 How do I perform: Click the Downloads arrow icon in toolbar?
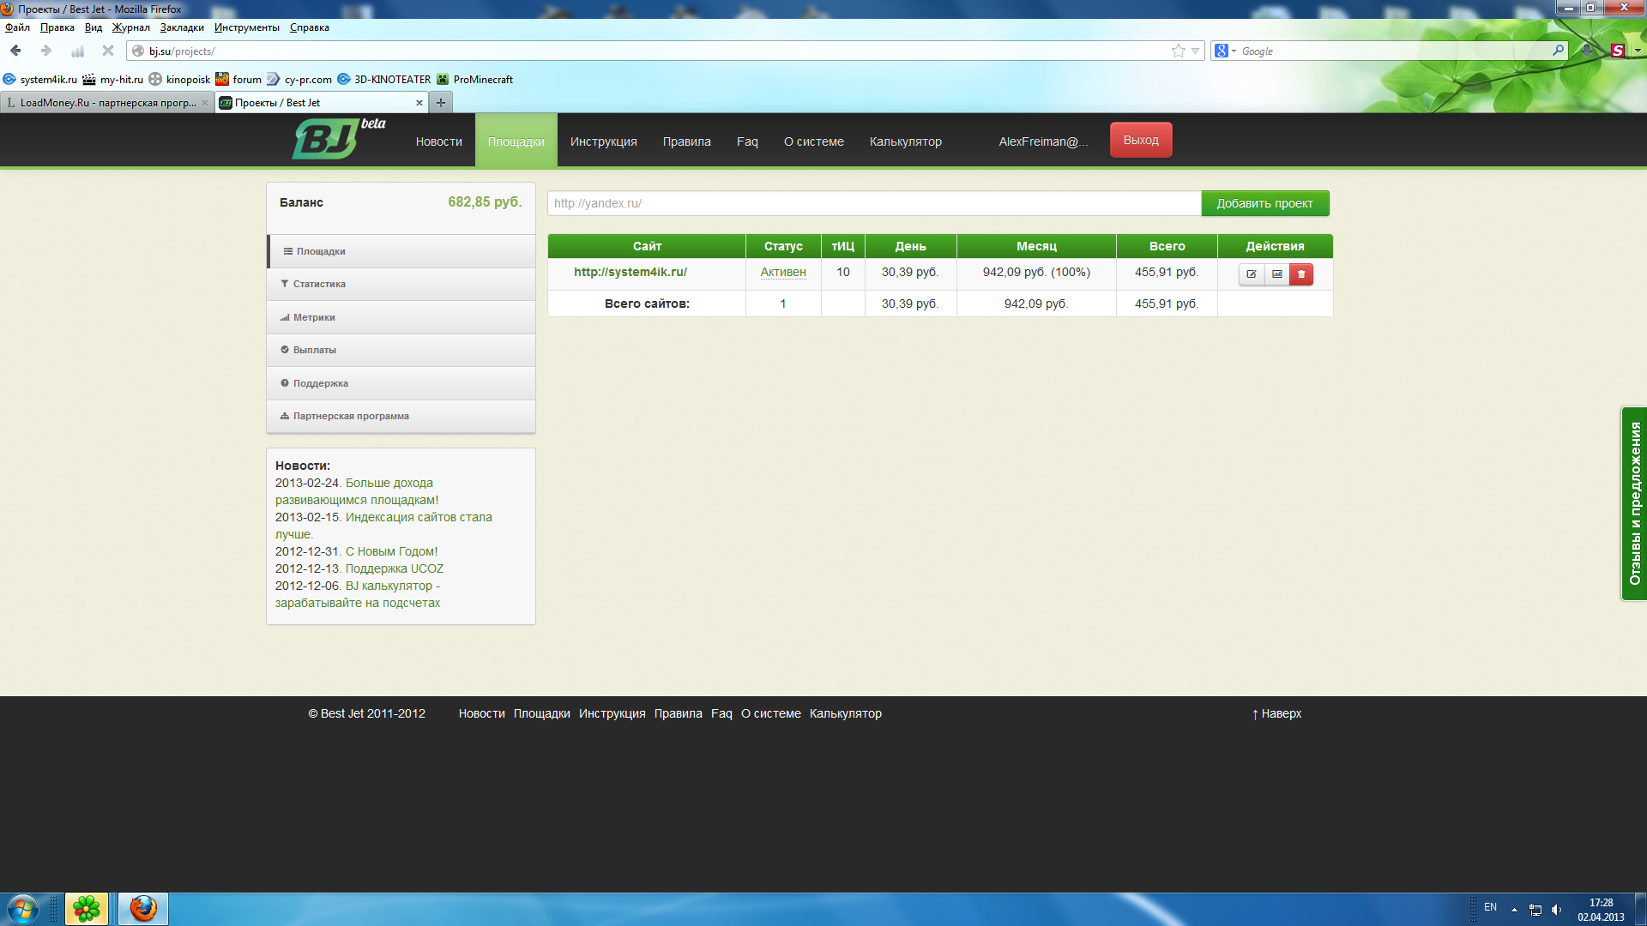pos(1587,51)
